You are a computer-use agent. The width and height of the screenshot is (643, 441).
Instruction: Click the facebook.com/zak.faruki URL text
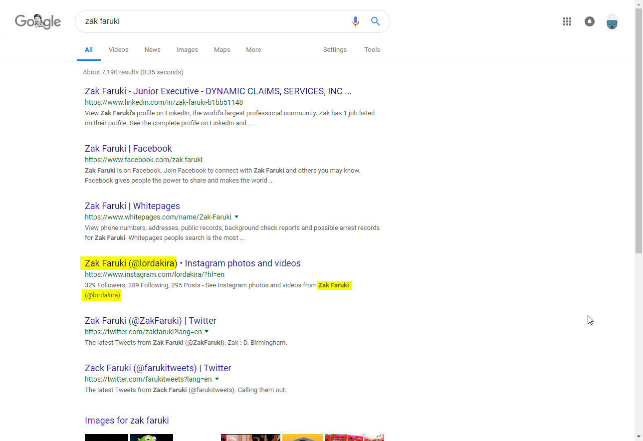(x=144, y=160)
